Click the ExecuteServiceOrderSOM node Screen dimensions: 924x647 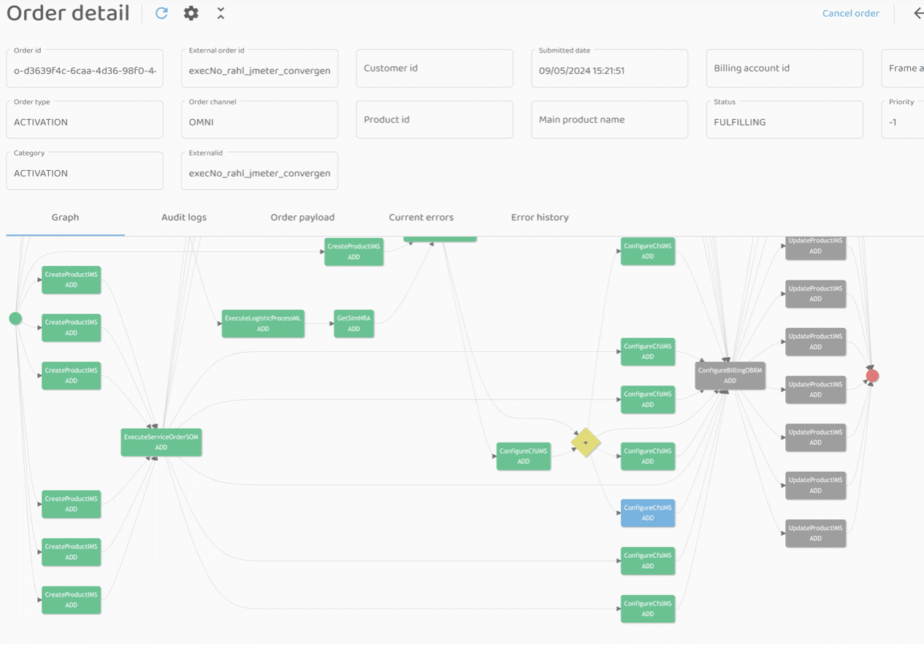[x=161, y=442]
